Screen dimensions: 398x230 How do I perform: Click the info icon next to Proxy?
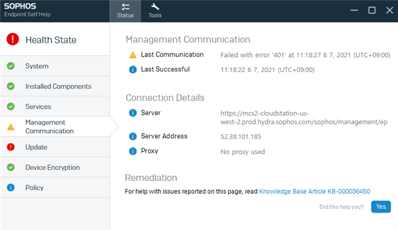[x=132, y=151]
